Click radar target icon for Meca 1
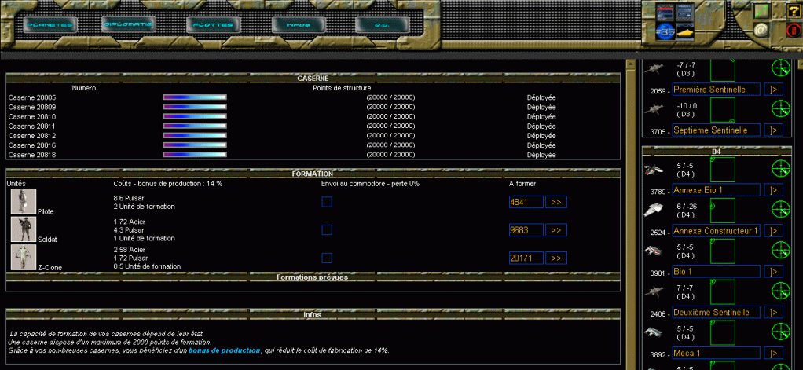This screenshot has height=370, width=803. tap(781, 331)
